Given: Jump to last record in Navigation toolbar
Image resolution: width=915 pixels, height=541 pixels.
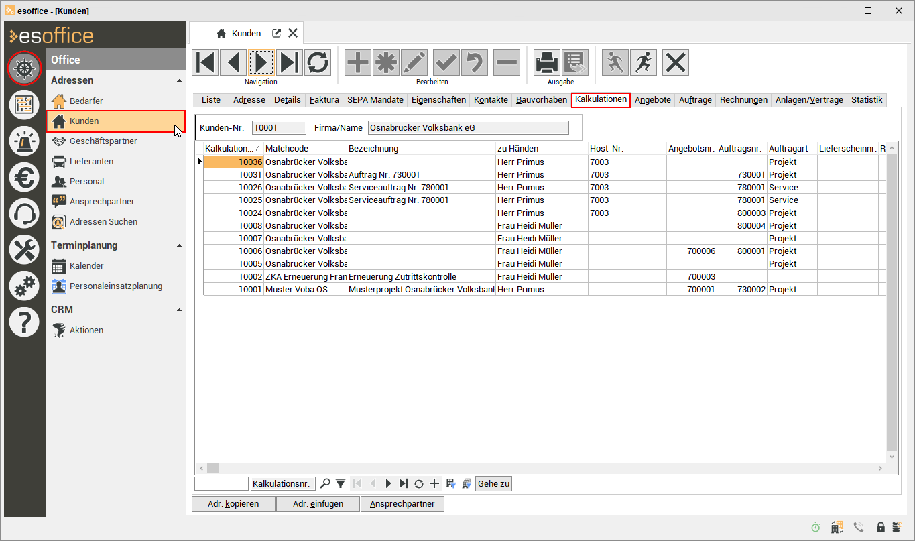Looking at the screenshot, I should click(x=290, y=62).
